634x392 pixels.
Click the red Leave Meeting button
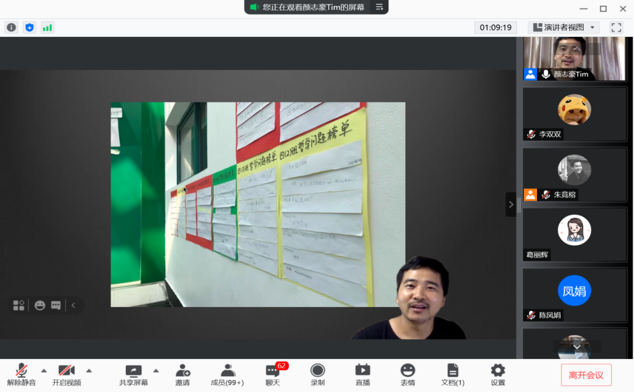(x=586, y=375)
